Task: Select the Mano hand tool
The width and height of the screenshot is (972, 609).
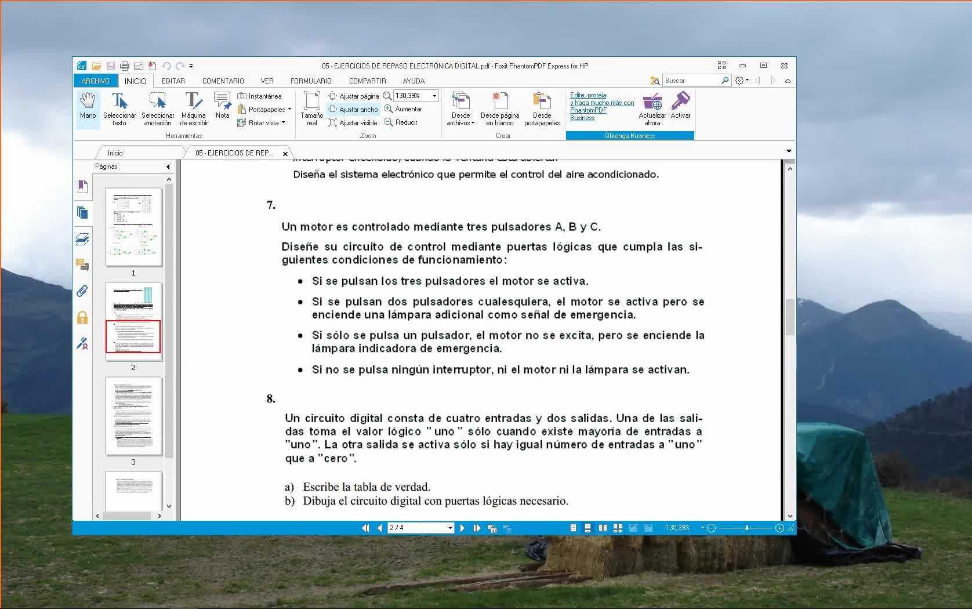Action: pos(88,106)
